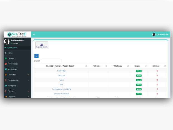Delete nuevo with trash icon

tap(157, 80)
